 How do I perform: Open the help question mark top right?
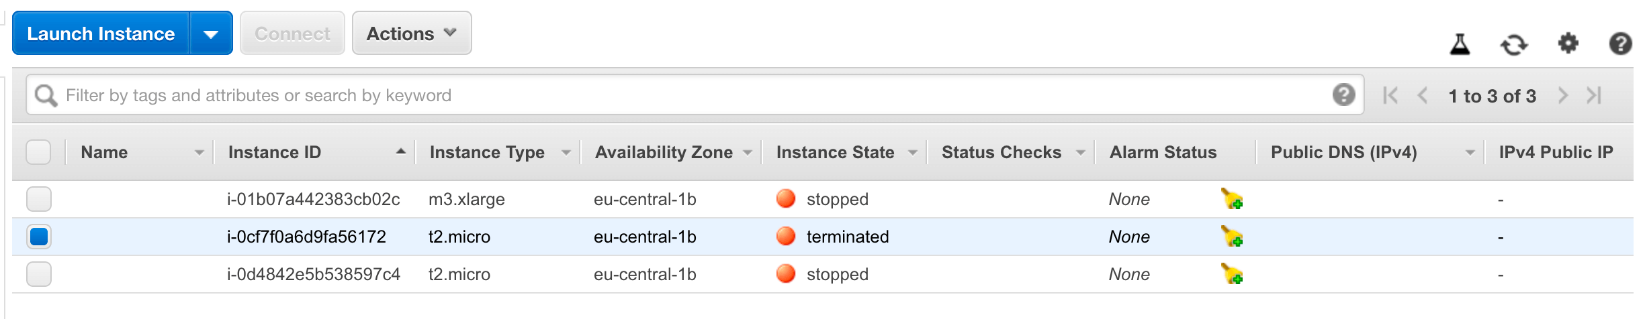click(x=1620, y=44)
